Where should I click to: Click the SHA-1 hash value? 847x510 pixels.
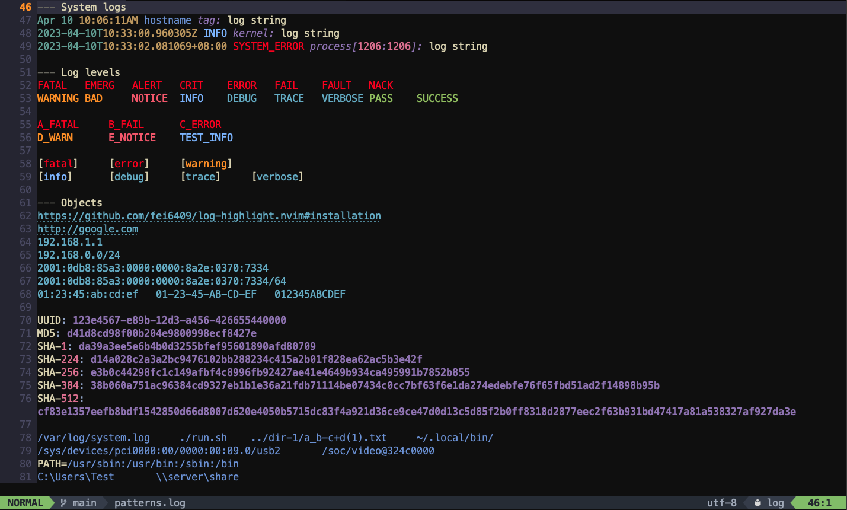197,346
